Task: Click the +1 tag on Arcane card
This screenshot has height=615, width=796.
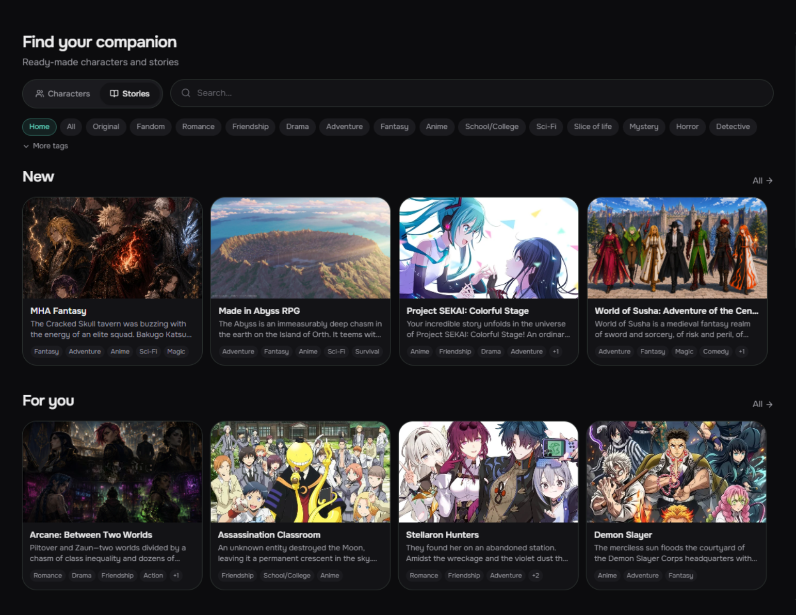Action: pos(176,575)
